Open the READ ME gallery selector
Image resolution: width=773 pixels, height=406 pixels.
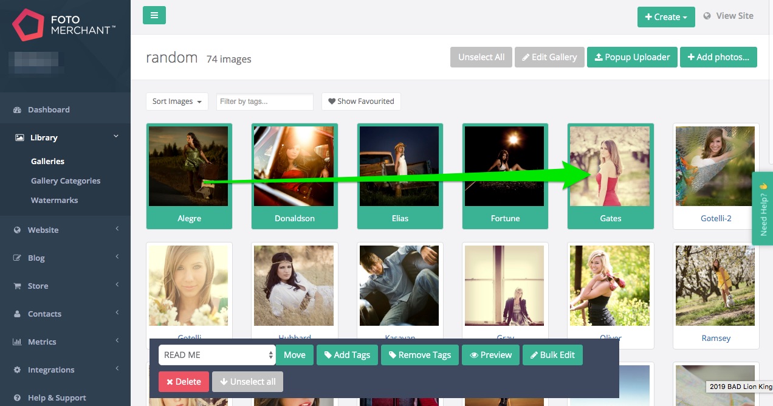[217, 355]
